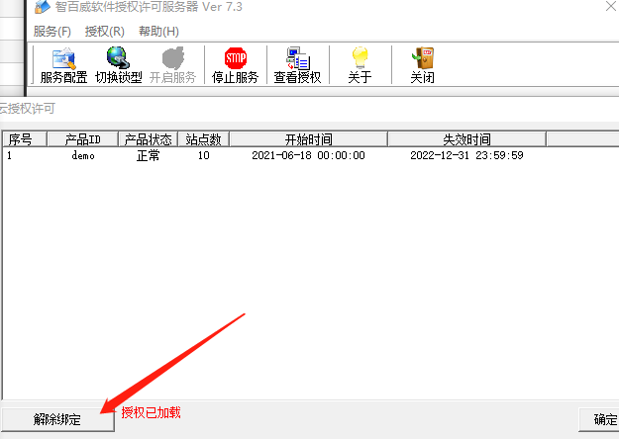Open the 服务配置 toolbar icon
The height and width of the screenshot is (439, 619).
pos(63,65)
